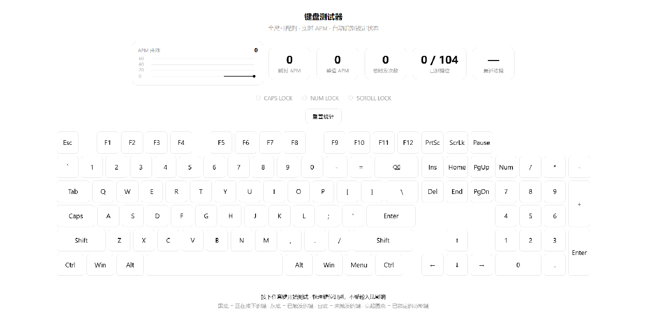Click the Y key
Screen dimensions: 662x331
[225, 191]
